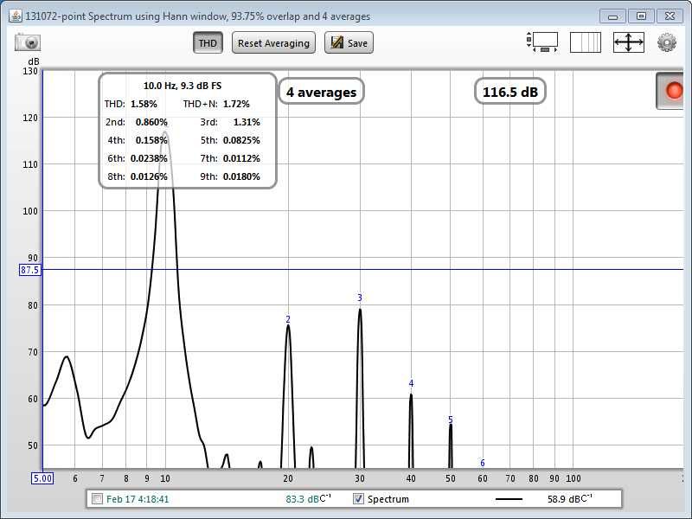This screenshot has height=519, width=692.
Task: Click the 5th harmonic 0.0825% value
Action: [x=241, y=140]
